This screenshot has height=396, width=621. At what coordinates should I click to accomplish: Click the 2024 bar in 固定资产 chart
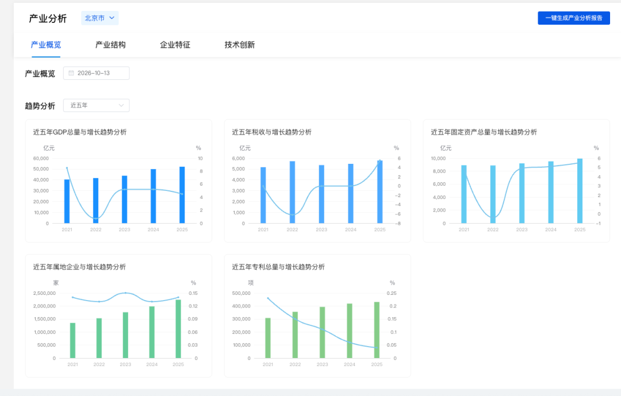[551, 193]
